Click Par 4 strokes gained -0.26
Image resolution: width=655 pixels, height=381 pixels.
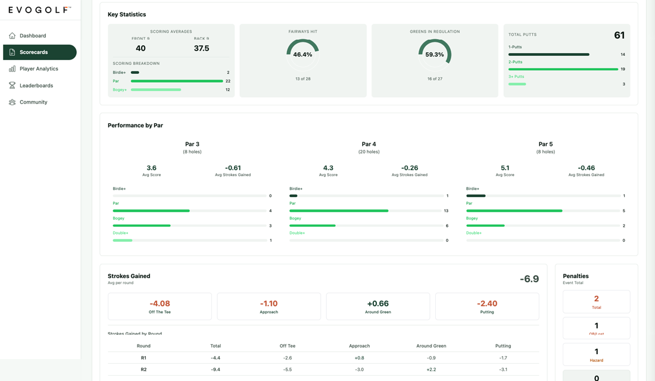[x=410, y=167]
